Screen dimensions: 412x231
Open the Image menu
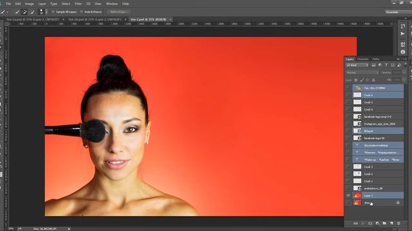(x=29, y=4)
